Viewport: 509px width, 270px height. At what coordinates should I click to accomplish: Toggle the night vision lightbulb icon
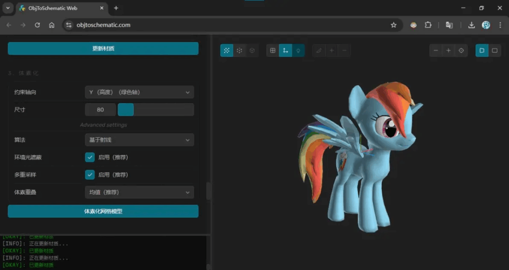click(x=298, y=51)
